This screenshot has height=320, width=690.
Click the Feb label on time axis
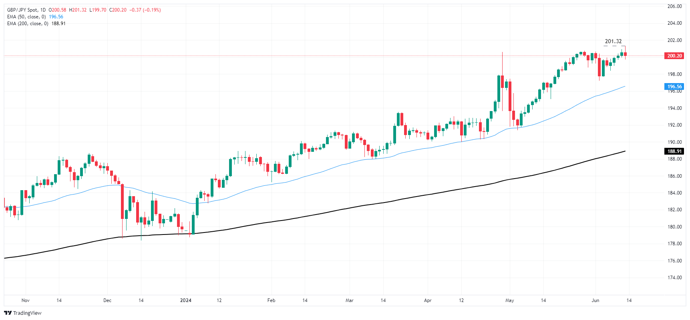click(x=272, y=300)
